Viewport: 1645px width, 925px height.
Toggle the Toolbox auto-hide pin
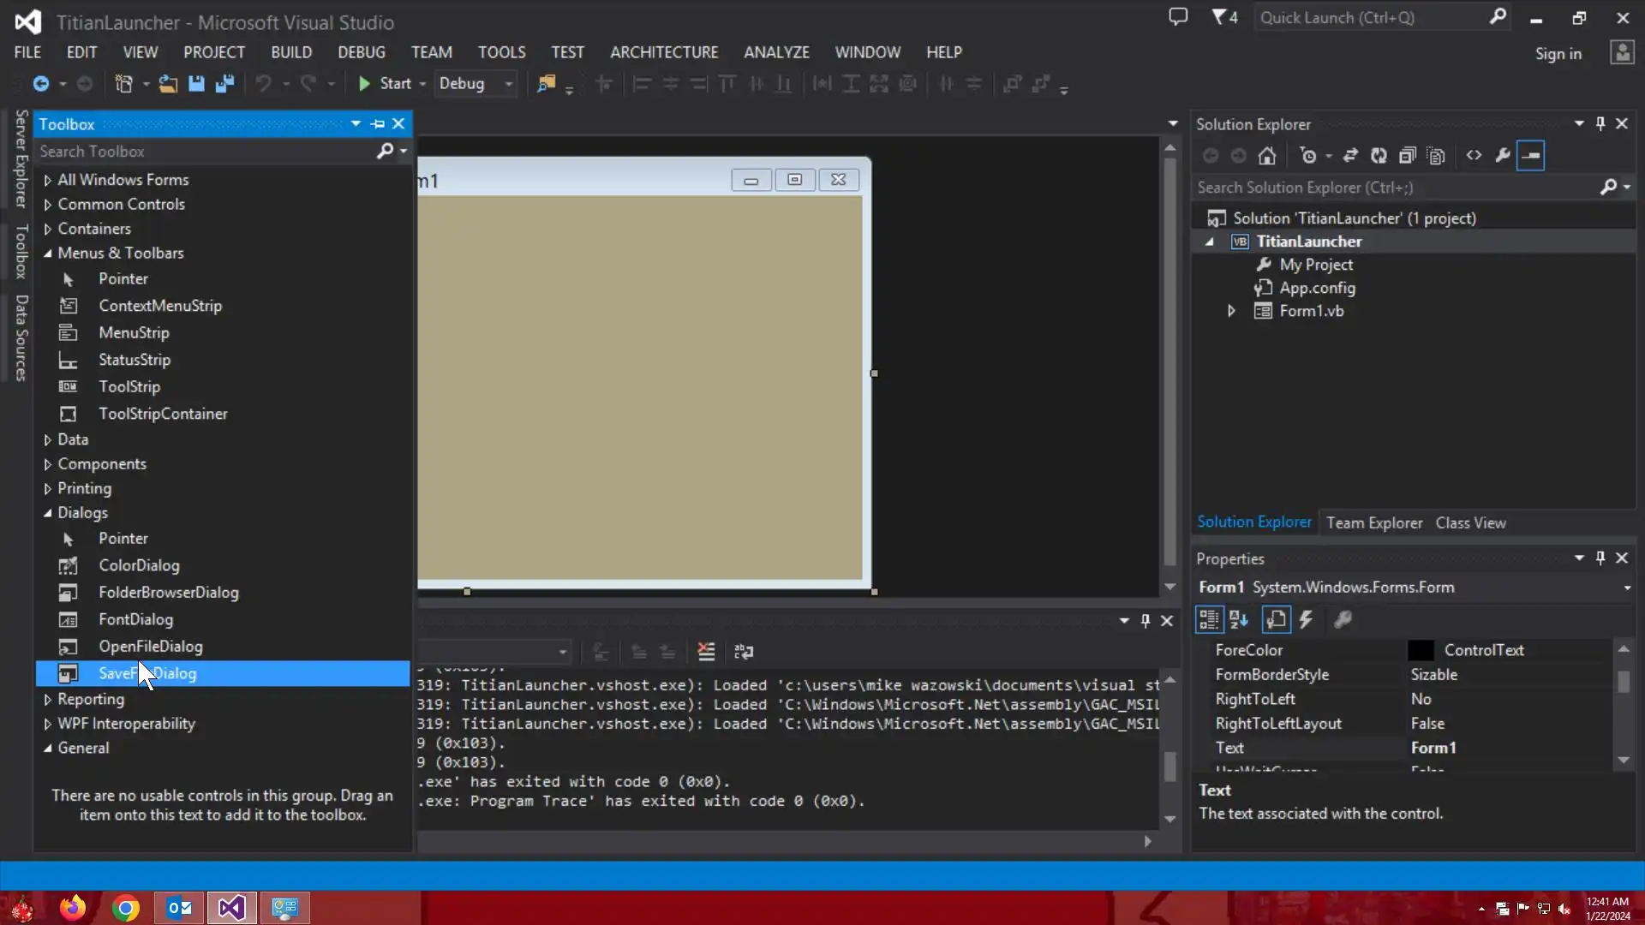point(378,124)
